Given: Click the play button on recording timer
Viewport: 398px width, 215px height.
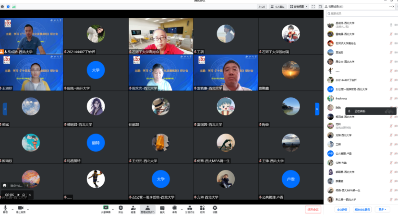Looking at the screenshot, I should [18, 195].
